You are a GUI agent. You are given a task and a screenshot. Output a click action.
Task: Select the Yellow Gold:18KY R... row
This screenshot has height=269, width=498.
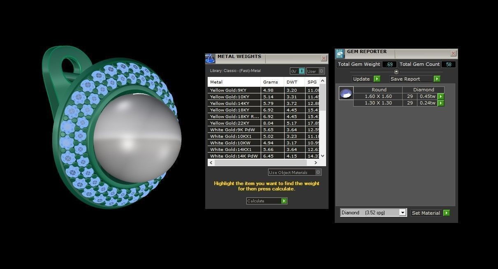(264, 116)
